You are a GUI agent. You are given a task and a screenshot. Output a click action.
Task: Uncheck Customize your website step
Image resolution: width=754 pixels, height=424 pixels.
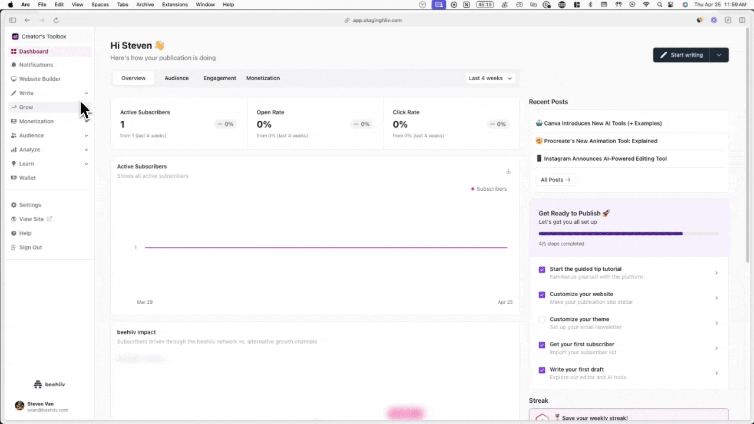(542, 295)
